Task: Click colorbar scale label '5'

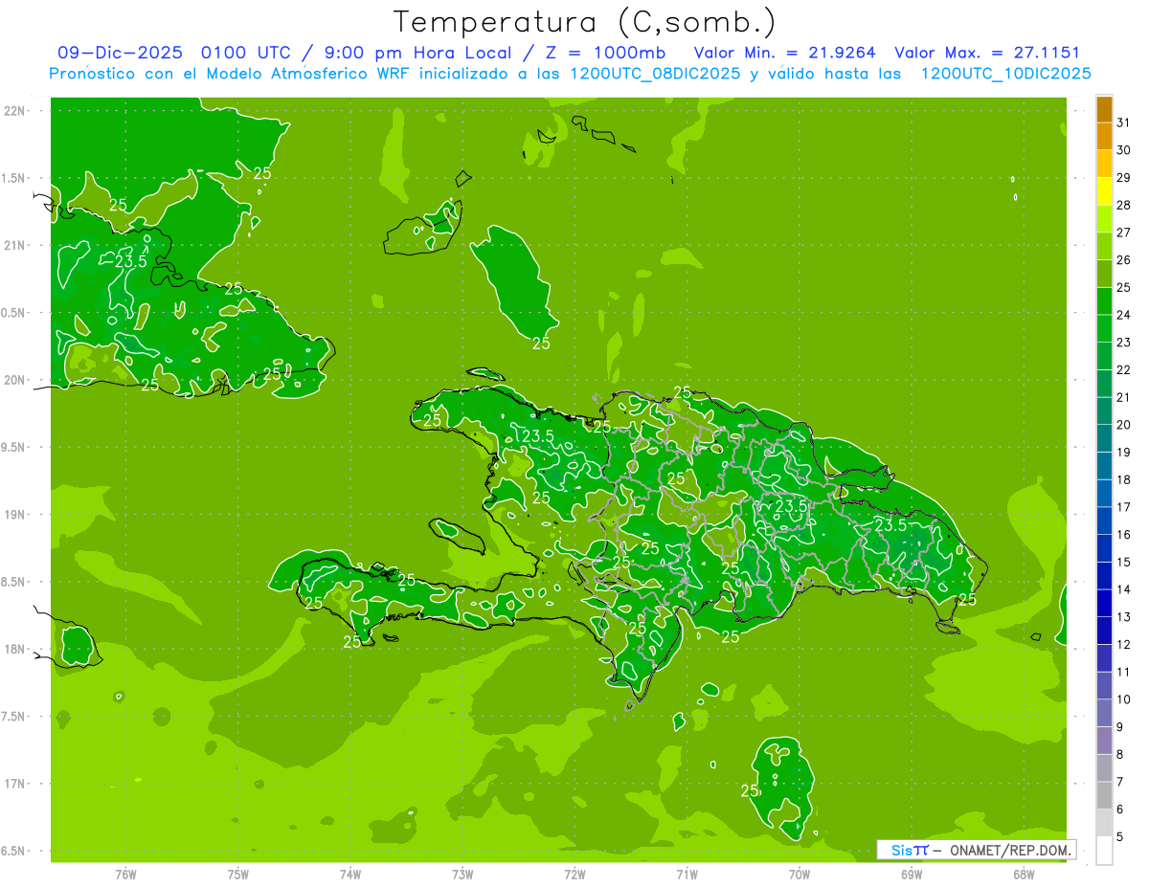Action: 1120,836
